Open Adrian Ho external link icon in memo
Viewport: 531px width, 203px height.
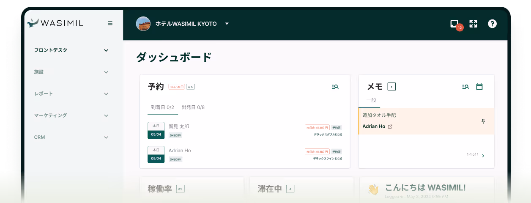click(x=390, y=126)
